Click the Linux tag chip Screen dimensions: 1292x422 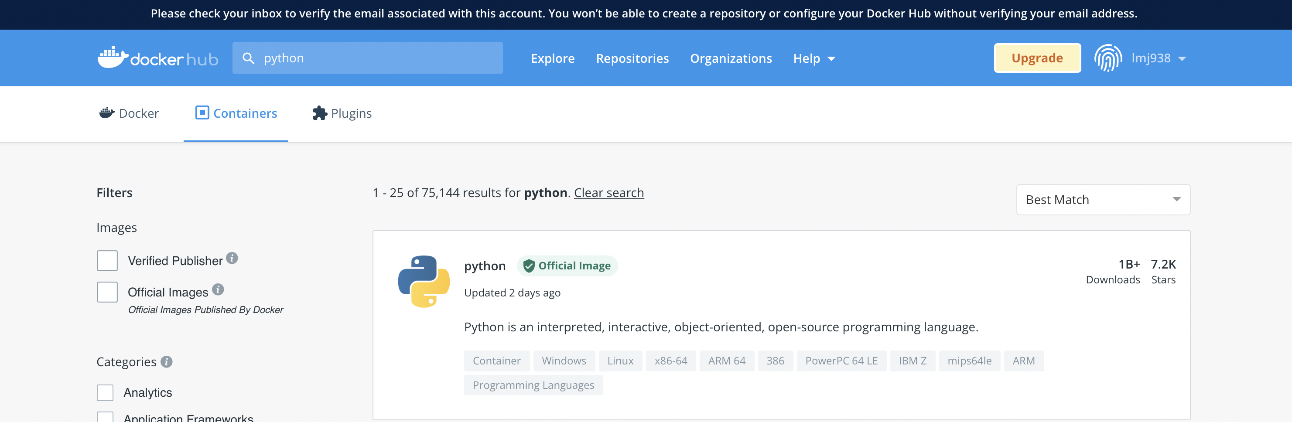pyautogui.click(x=620, y=361)
